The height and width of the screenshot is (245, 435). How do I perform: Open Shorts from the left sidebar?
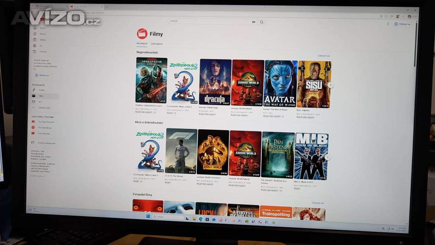[x=35, y=34]
